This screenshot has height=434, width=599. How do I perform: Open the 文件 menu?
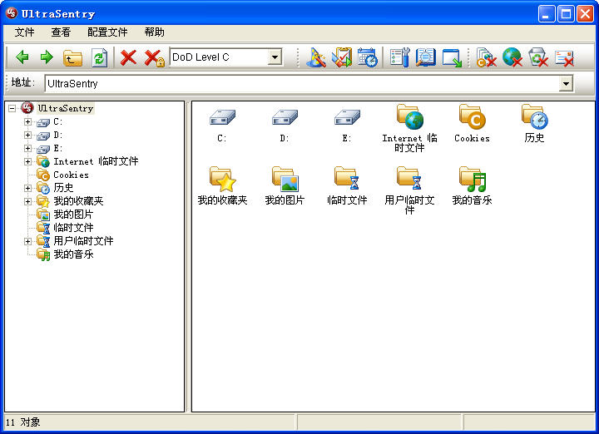[24, 32]
